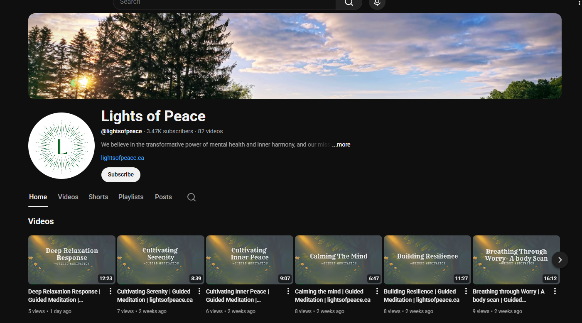Open options menu for Calming the mind video
Image resolution: width=582 pixels, height=323 pixels.
coord(377,291)
